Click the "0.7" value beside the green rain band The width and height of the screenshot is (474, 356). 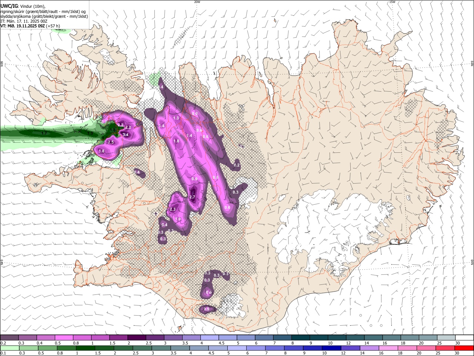[x=105, y=121]
